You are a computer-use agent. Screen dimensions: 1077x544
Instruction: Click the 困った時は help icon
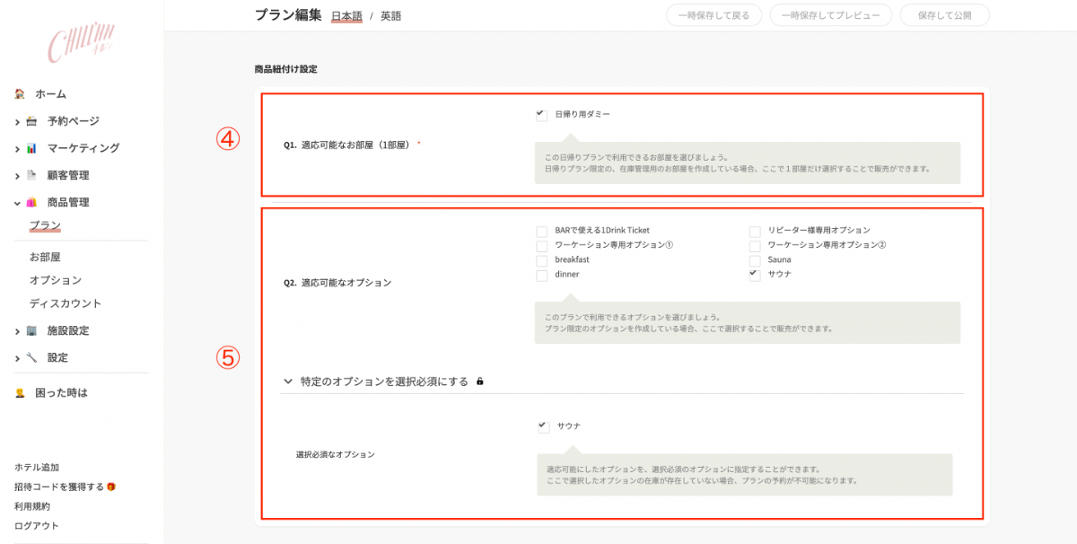tap(20, 393)
